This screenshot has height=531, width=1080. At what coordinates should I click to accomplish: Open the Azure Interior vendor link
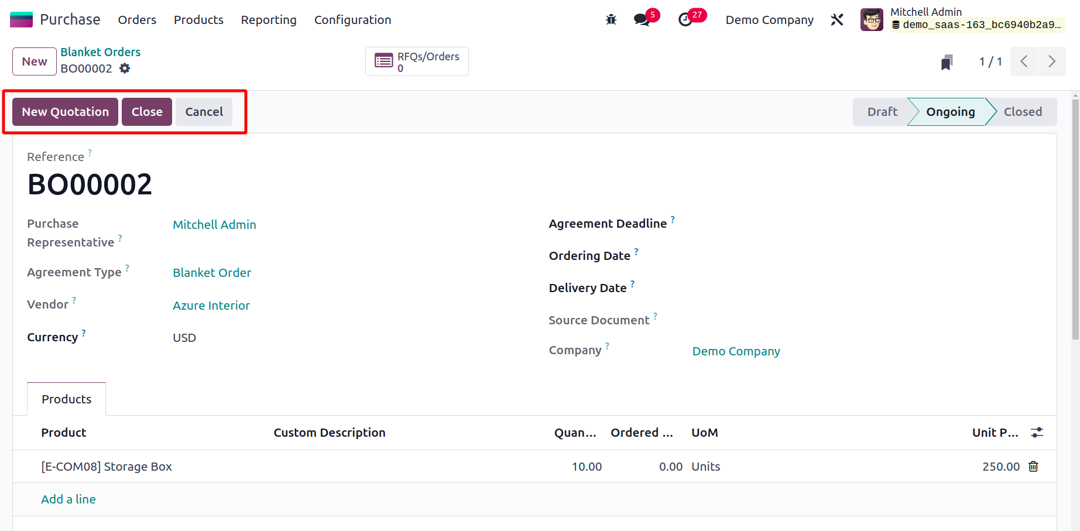[x=211, y=306]
